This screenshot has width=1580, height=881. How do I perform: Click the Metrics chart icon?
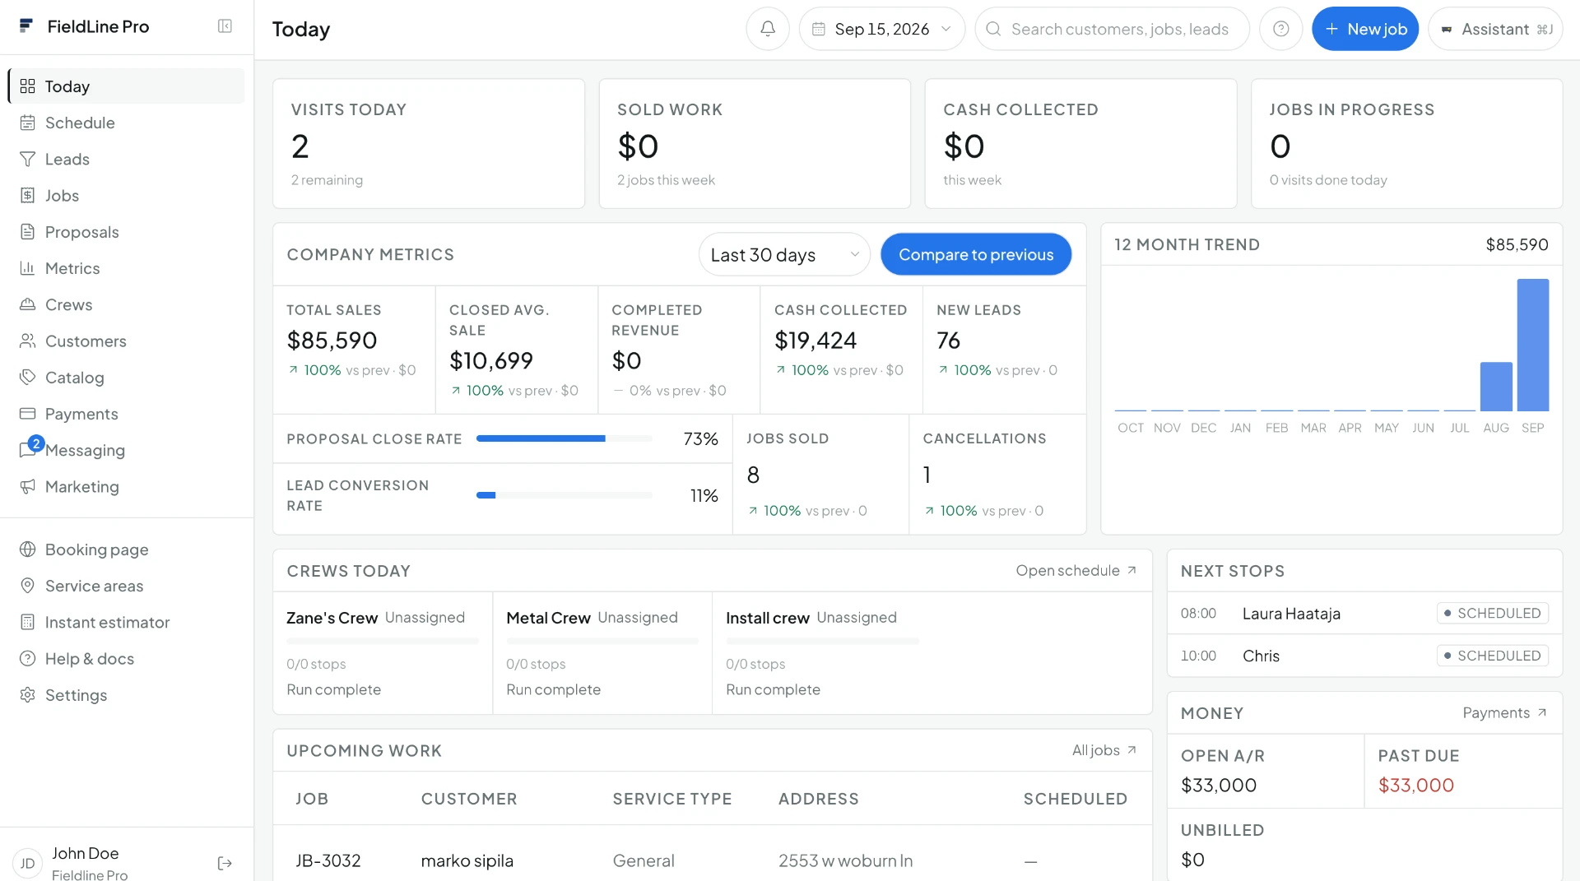point(27,268)
